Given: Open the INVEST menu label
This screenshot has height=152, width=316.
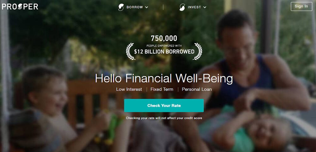Looking at the screenshot, I should 194,7.
